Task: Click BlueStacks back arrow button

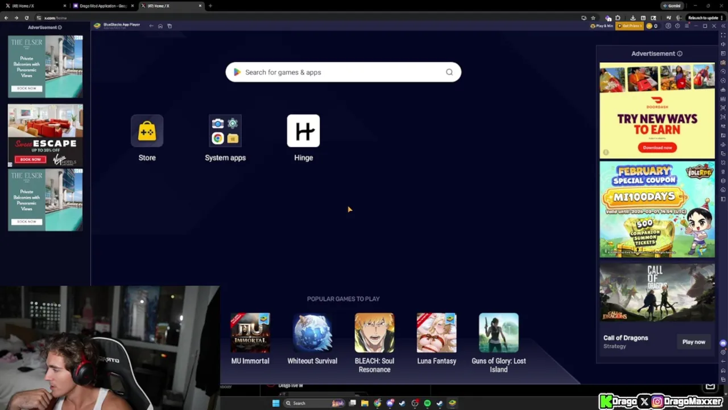Action: [x=151, y=26]
